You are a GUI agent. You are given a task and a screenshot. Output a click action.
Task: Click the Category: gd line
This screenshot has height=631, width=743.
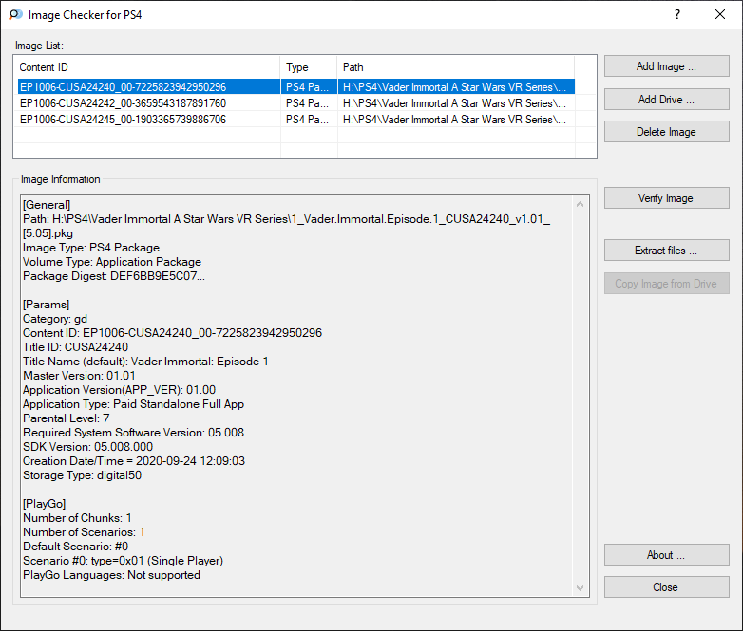[55, 319]
